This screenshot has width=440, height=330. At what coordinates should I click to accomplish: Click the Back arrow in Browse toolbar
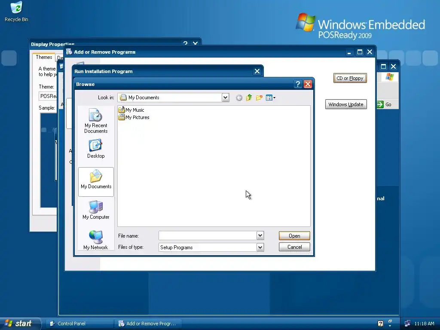pyautogui.click(x=239, y=98)
